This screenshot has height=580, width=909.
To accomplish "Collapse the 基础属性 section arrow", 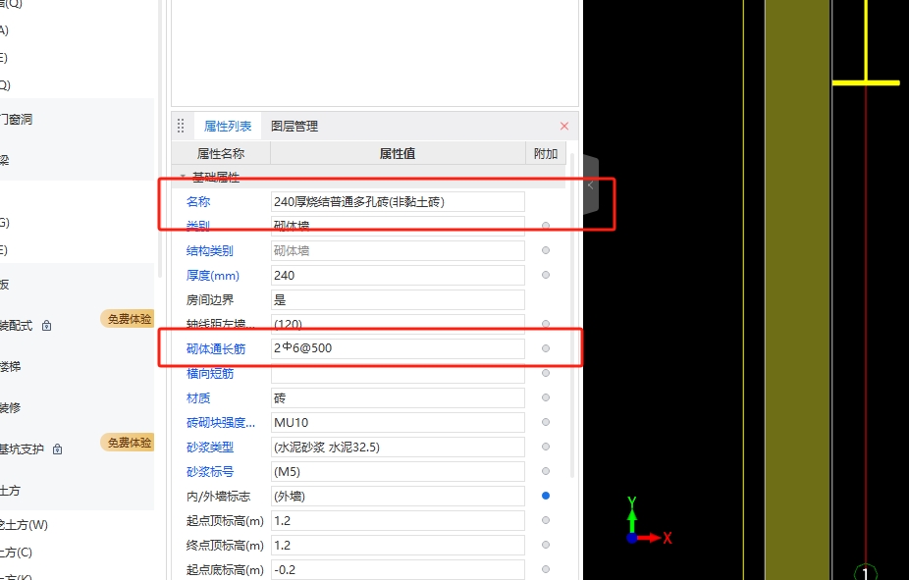I will (183, 176).
